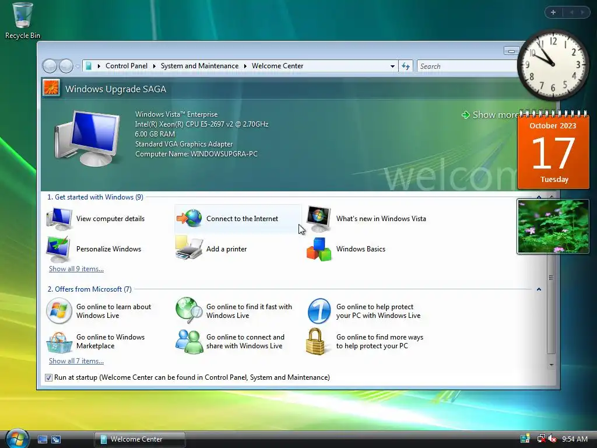
Task: Click the Forward navigation button
Action: pyautogui.click(x=66, y=66)
